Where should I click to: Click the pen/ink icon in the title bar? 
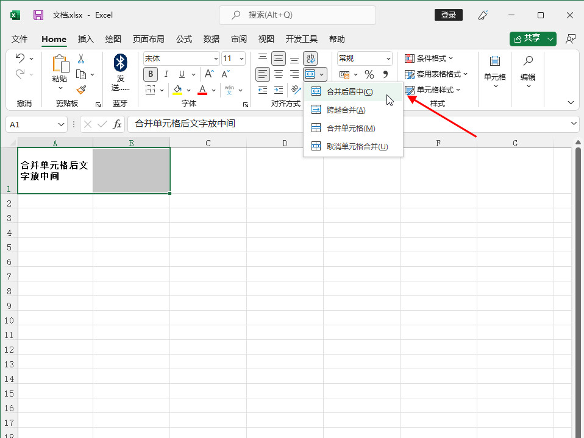(483, 15)
